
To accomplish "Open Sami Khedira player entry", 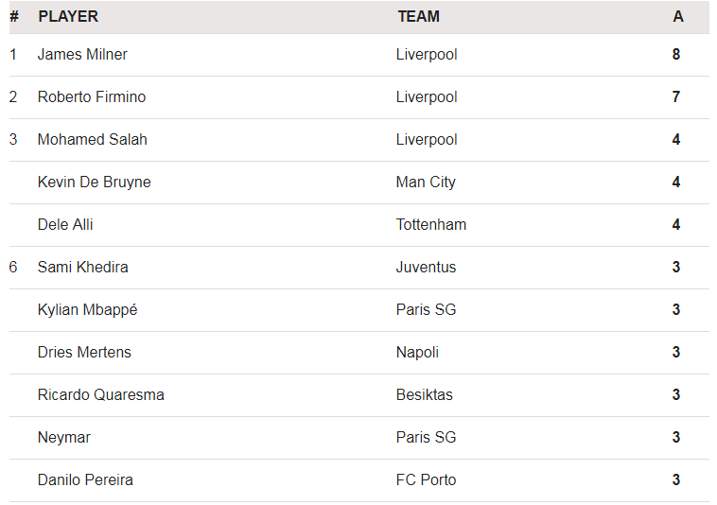I will pyautogui.click(x=82, y=267).
